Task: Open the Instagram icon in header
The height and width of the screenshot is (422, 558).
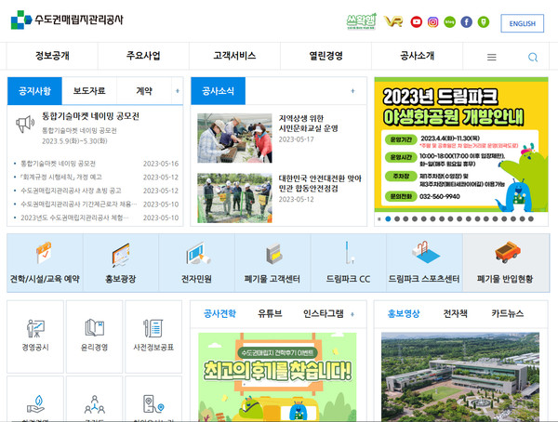Action: click(432, 22)
